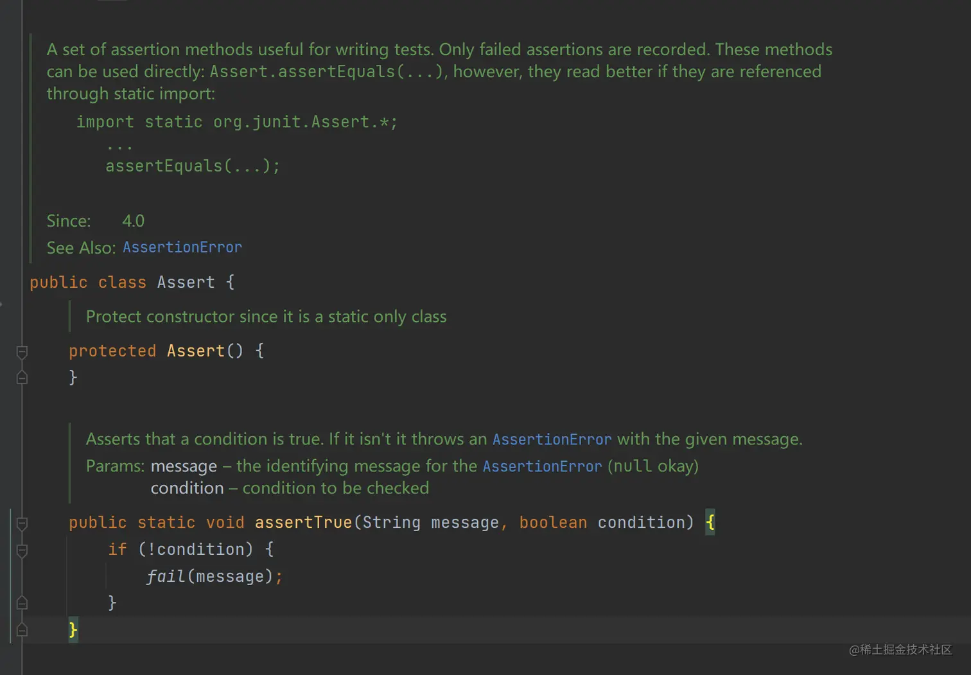Click the assertTrue method name

coord(303,523)
